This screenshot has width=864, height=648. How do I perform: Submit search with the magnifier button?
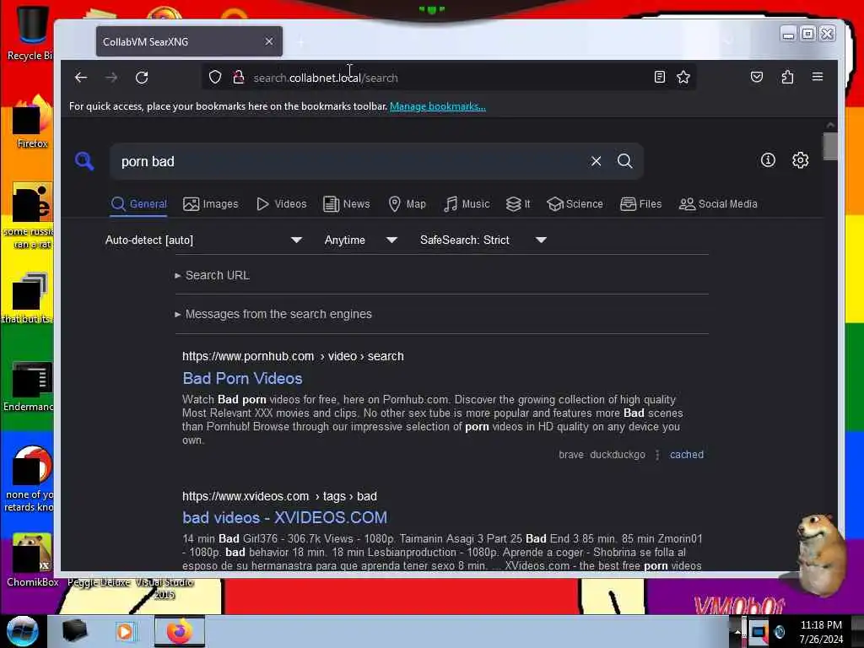(x=625, y=161)
